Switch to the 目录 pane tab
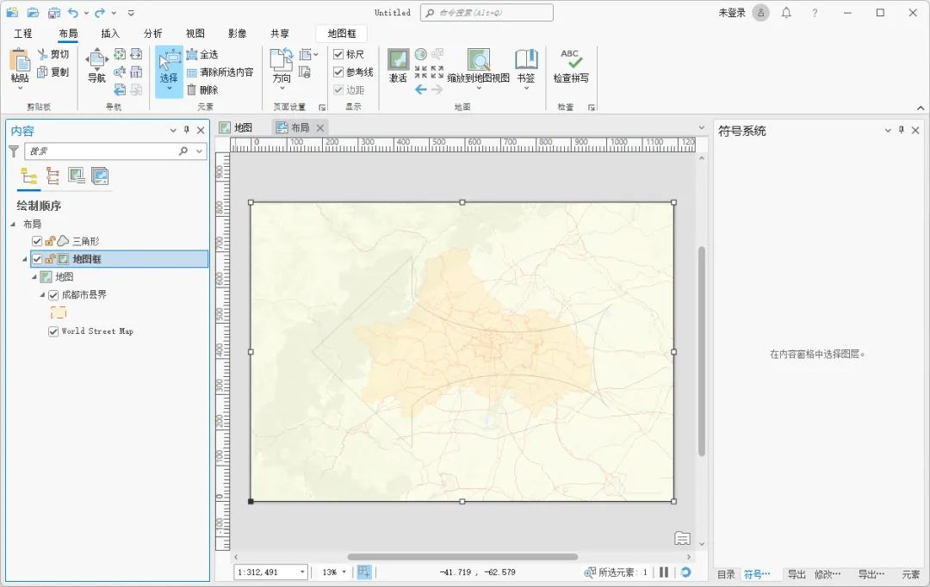This screenshot has width=930, height=587. (x=726, y=574)
